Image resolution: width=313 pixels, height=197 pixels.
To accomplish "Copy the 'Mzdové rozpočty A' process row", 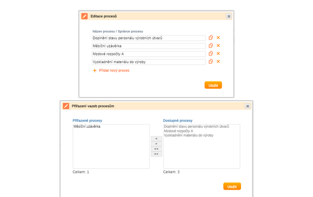I will click(211, 54).
